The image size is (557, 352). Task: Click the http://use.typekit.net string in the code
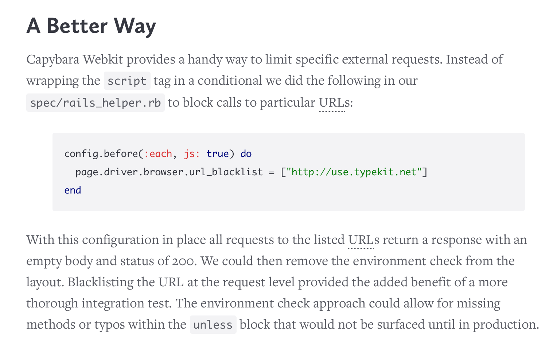(354, 172)
